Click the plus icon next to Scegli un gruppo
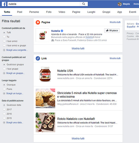Screen dimensions: 139x143 4,73
